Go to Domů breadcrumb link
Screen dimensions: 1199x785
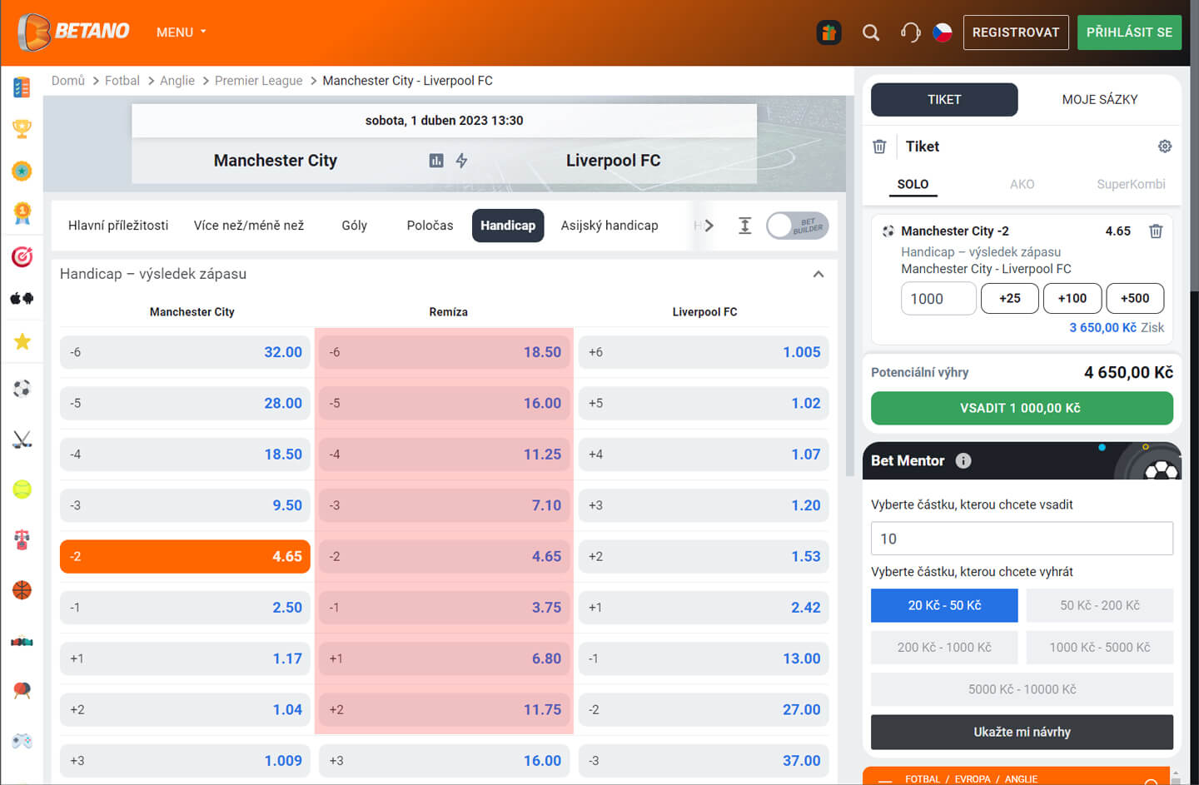pos(68,81)
